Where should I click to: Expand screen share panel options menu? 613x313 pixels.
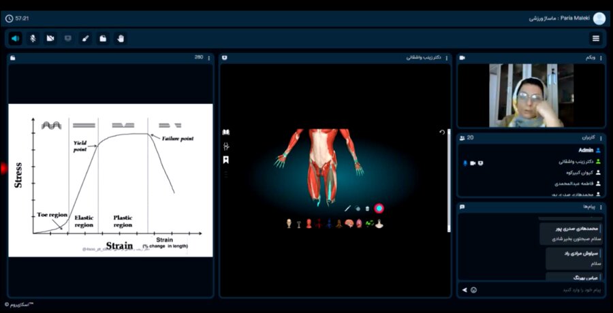[447, 58]
